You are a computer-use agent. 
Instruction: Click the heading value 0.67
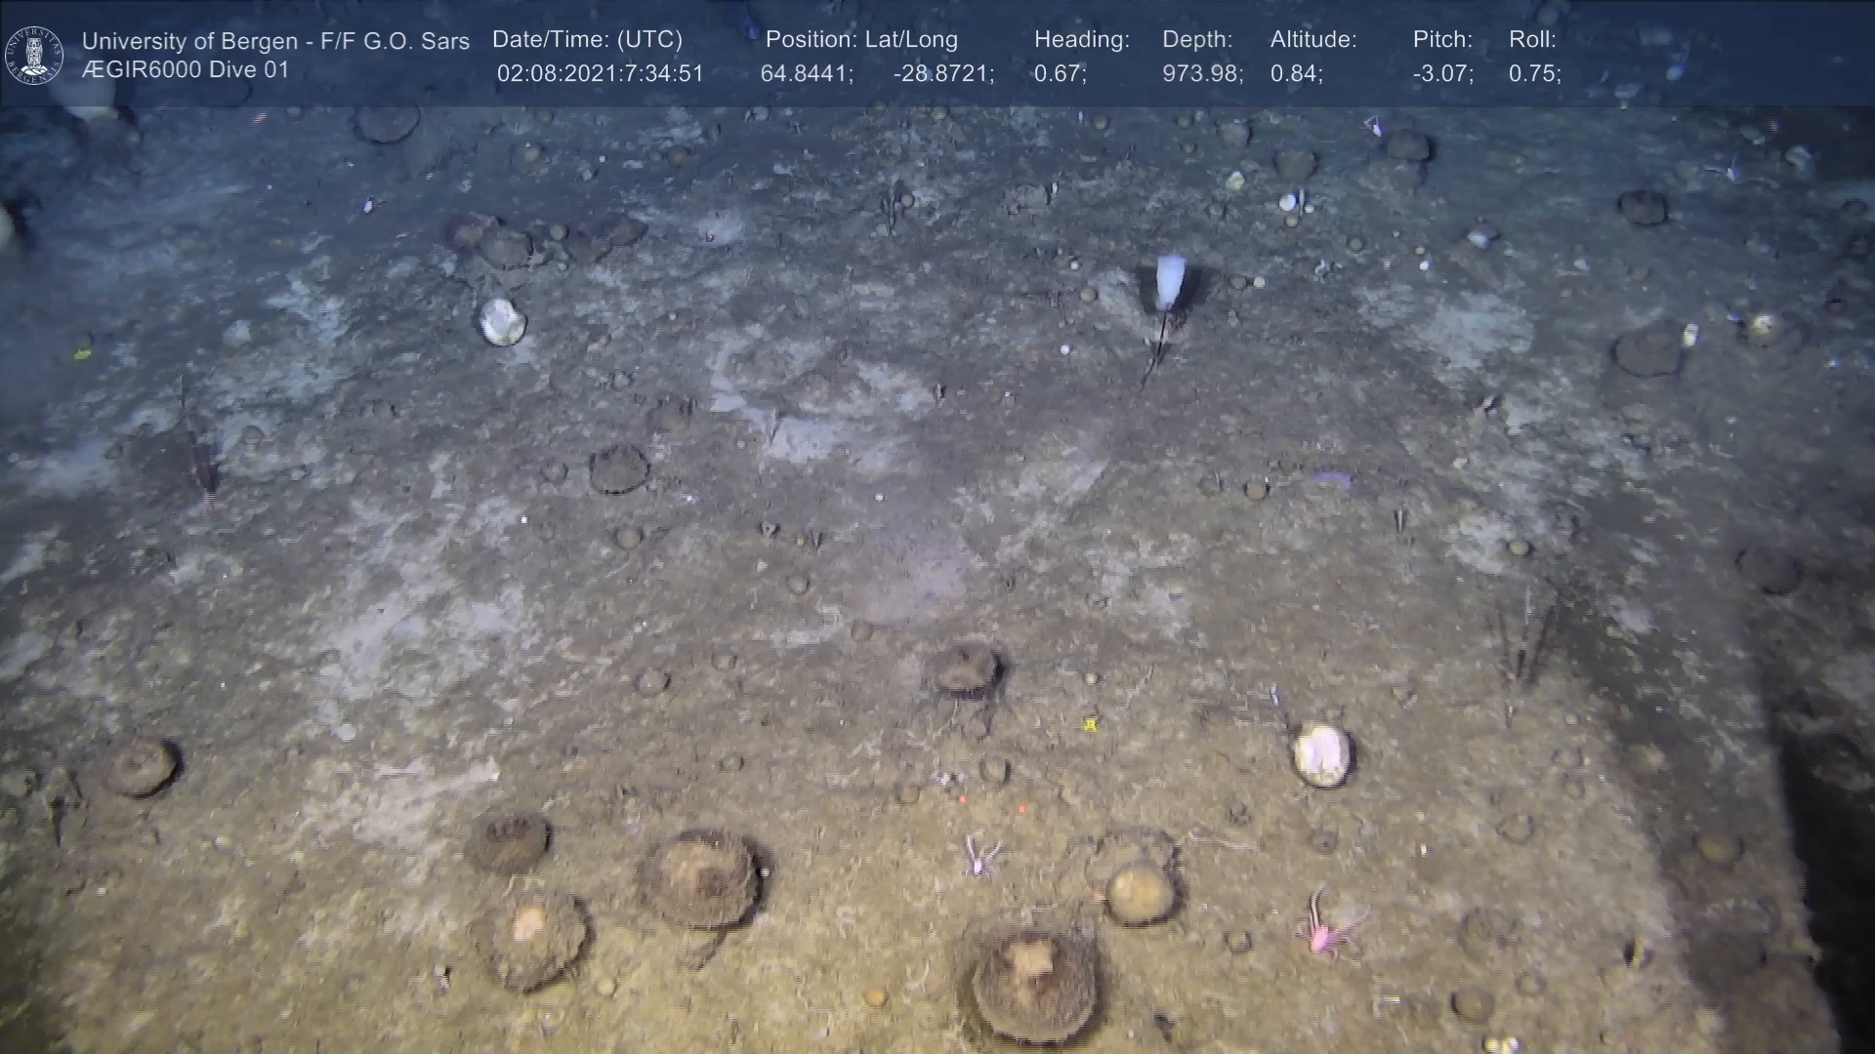[x=1060, y=74]
